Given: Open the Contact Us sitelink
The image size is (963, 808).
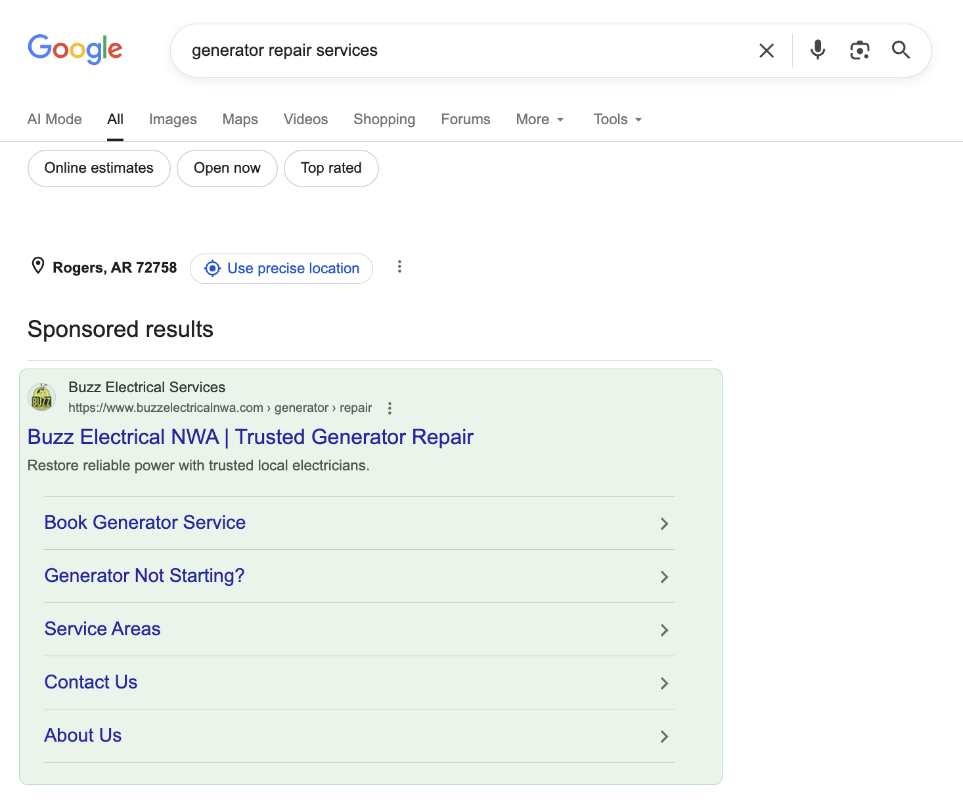Looking at the screenshot, I should click(91, 682).
